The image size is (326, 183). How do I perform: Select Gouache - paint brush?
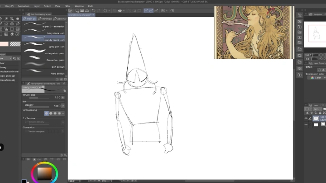pos(43,59)
